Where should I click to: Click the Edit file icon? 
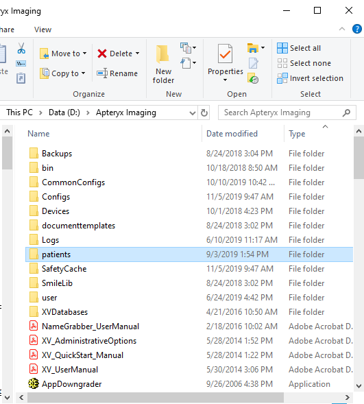click(254, 63)
